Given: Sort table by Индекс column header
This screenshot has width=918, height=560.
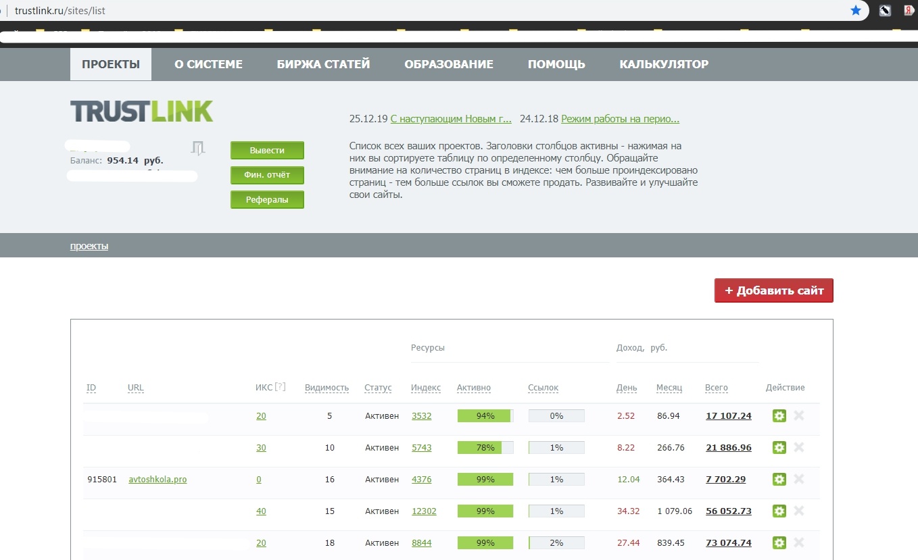Looking at the screenshot, I should (426, 388).
